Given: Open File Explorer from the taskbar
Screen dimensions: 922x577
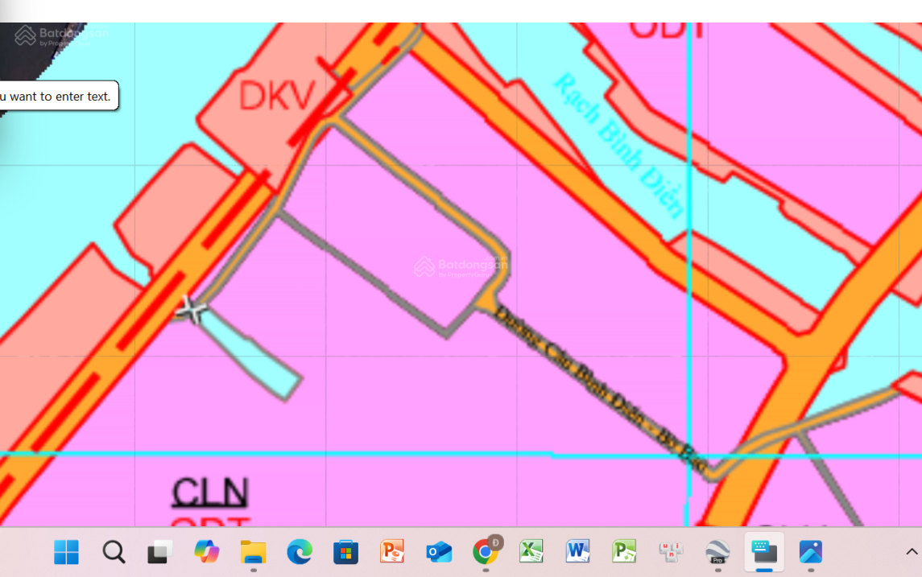Looking at the screenshot, I should pos(253,552).
